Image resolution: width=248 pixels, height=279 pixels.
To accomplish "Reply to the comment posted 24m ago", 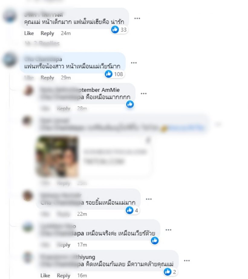I will (x=47, y=33).
